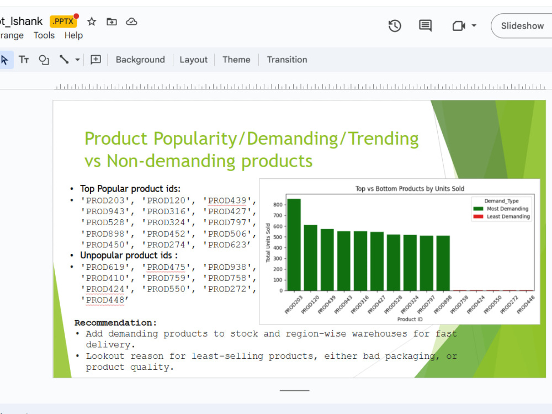Click the 'PROD424' text in the unpopular list
This screenshot has height=414, width=552.
105,289
